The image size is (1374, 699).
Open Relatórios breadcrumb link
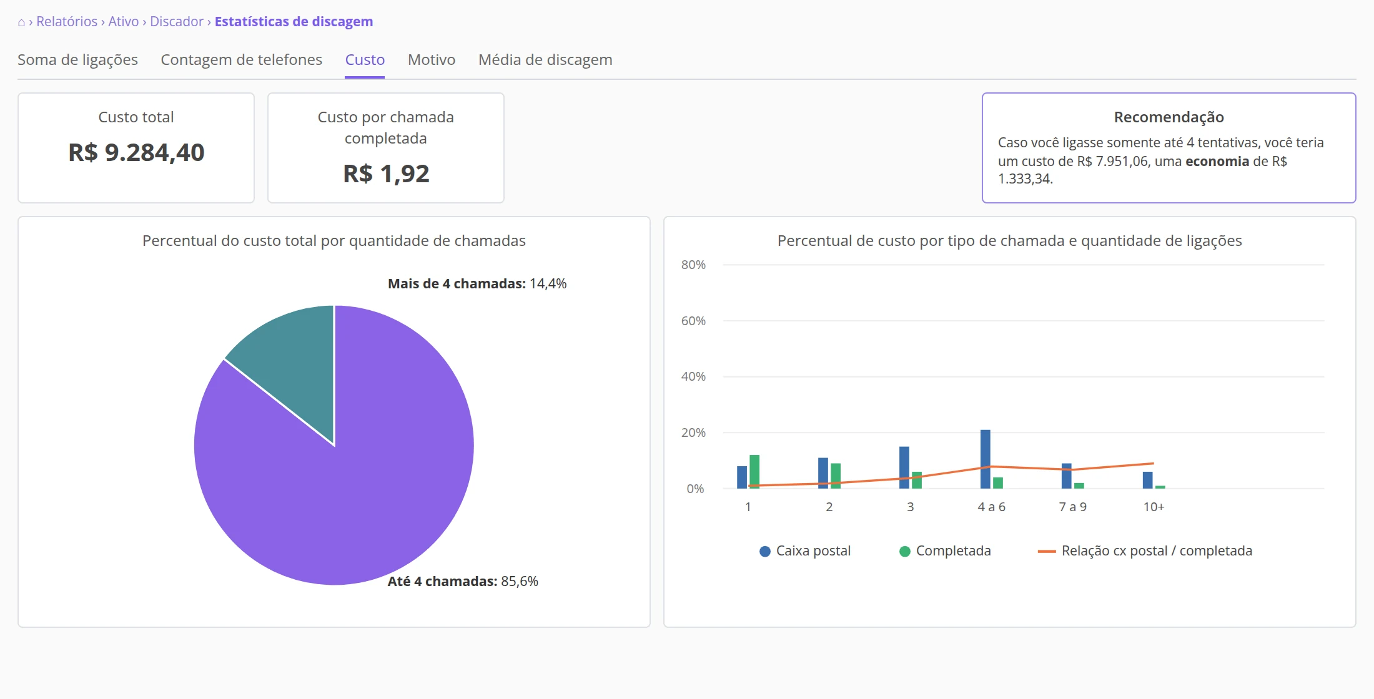click(x=67, y=22)
